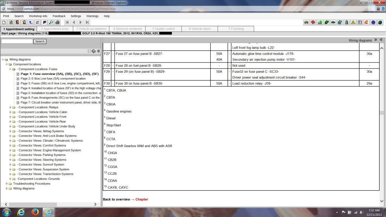Viewport: 386px width, 217px height.
Task: Click the dark green globe toolbar icon
Action: 380,22
